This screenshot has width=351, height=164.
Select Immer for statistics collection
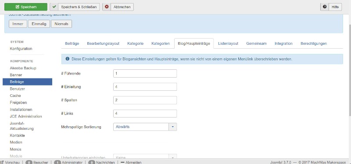click(x=18, y=24)
